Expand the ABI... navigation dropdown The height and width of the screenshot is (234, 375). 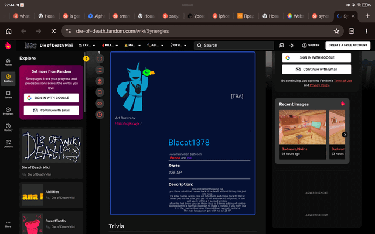point(155,46)
